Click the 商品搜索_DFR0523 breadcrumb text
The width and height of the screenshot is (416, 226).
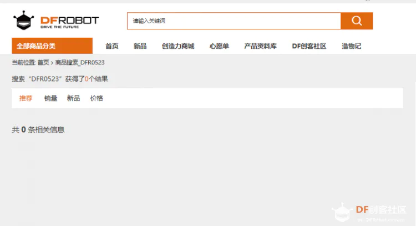click(80, 62)
